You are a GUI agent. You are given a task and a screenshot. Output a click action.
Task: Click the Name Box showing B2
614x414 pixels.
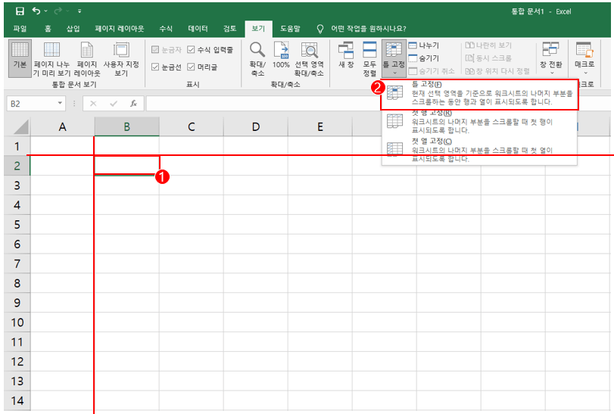[31, 104]
